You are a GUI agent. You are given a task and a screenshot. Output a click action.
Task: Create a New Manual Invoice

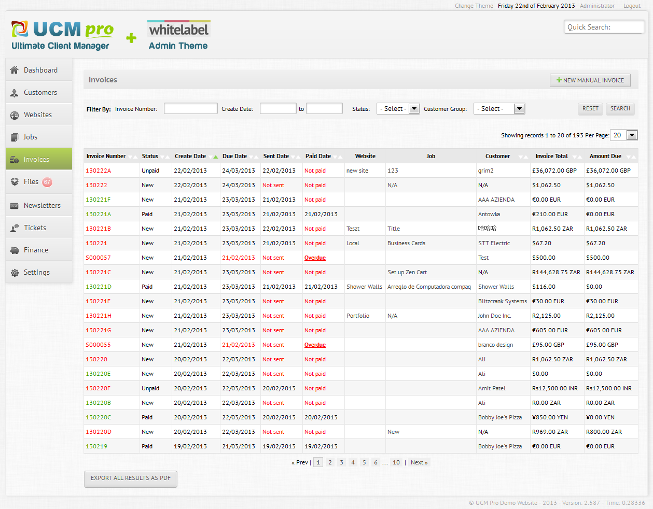pos(590,80)
